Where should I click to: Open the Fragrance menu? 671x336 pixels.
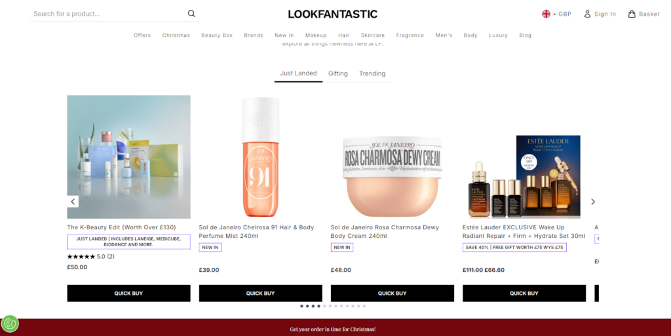pyautogui.click(x=410, y=35)
